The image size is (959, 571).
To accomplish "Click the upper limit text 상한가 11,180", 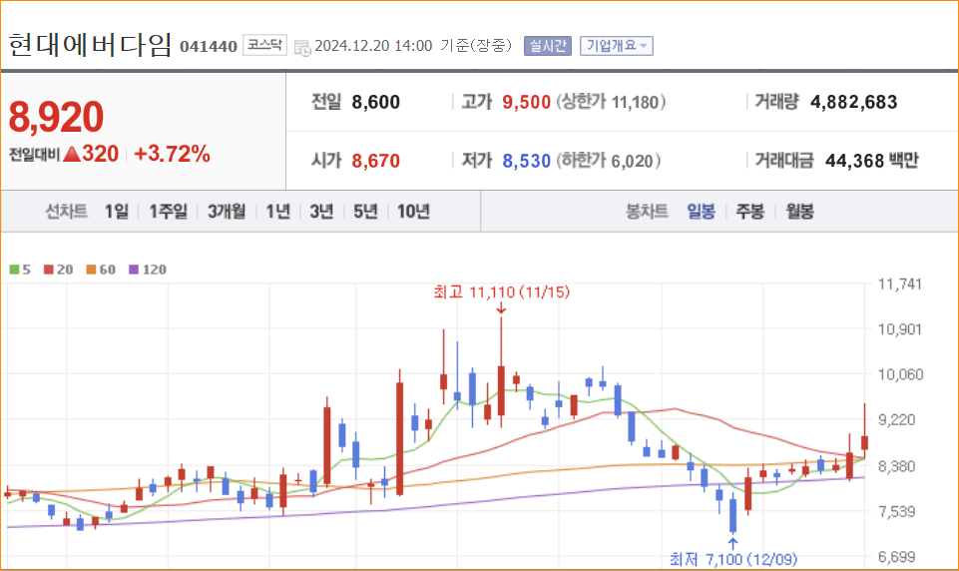I will point(611,102).
